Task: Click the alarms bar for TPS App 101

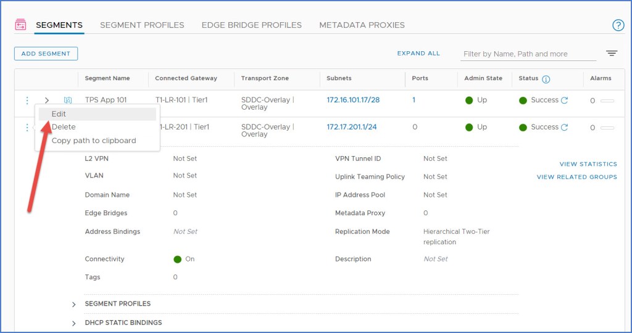Action: (607, 101)
